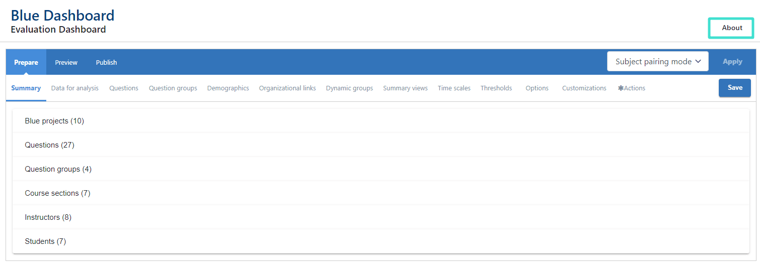Open the Options tab
Screen dimensions: 760x272
(537, 88)
